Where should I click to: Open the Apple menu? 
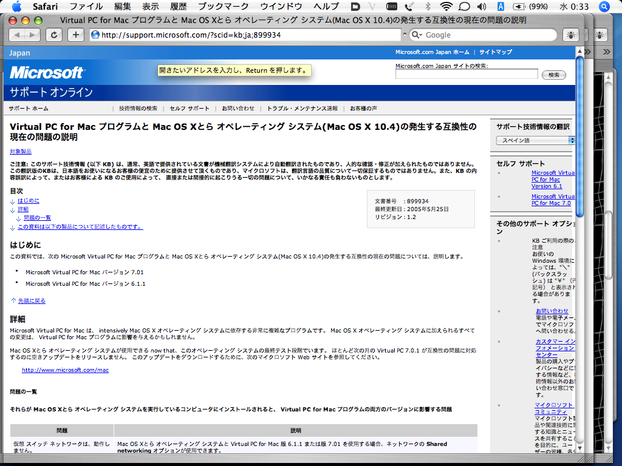tap(16, 6)
